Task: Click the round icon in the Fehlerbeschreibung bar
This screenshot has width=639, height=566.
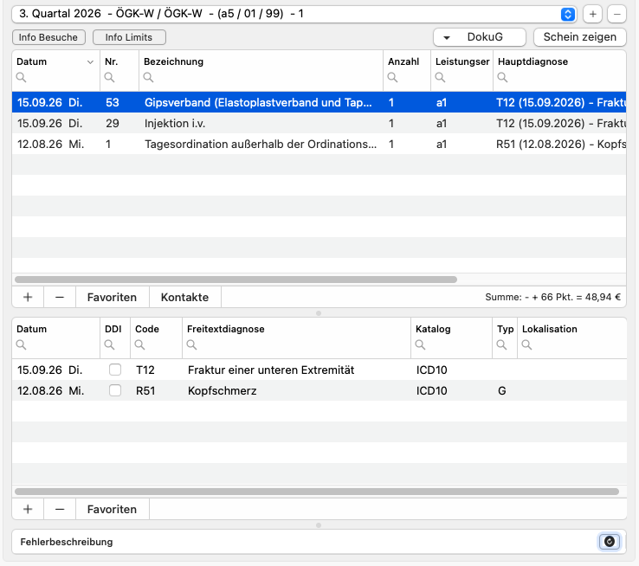Action: point(610,542)
